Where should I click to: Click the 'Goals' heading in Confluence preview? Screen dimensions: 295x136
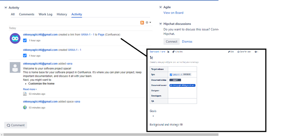click(x=153, y=111)
